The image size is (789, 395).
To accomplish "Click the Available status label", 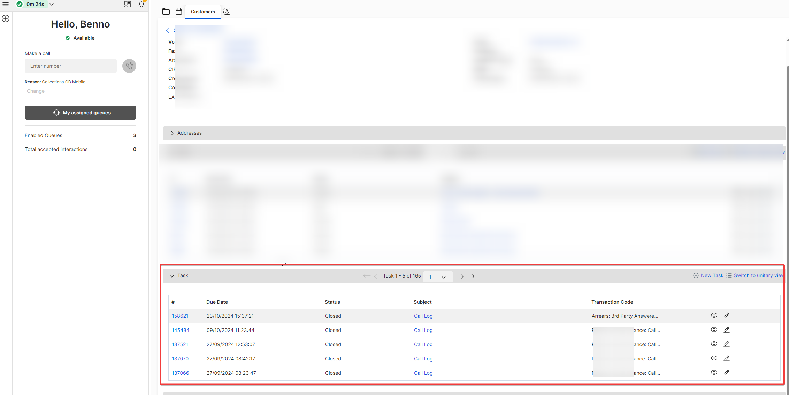I will point(84,38).
